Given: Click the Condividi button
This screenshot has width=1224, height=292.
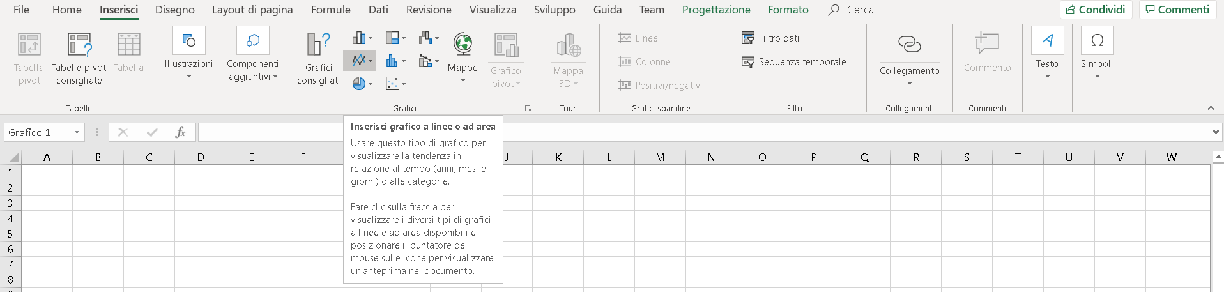Looking at the screenshot, I should (x=1096, y=10).
